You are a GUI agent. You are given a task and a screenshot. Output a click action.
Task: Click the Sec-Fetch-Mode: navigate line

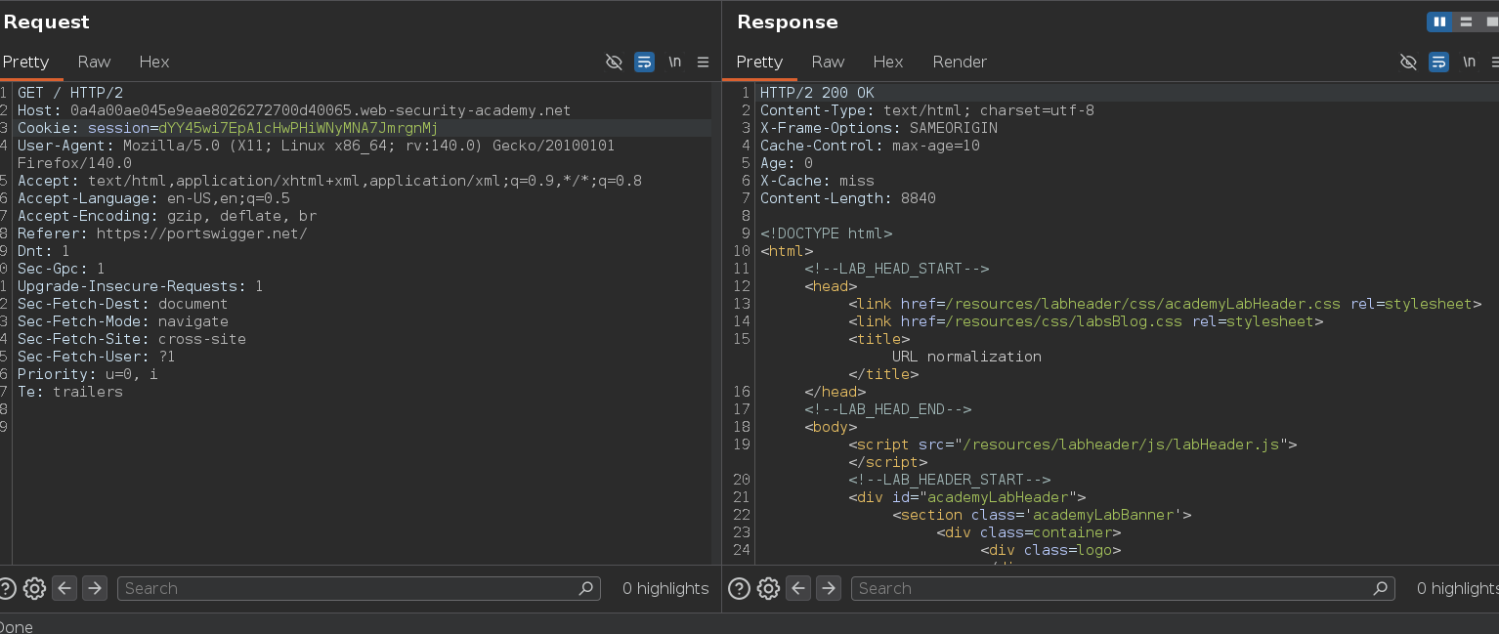coord(123,321)
